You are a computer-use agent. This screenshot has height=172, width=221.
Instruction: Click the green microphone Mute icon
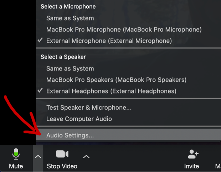click(x=16, y=154)
